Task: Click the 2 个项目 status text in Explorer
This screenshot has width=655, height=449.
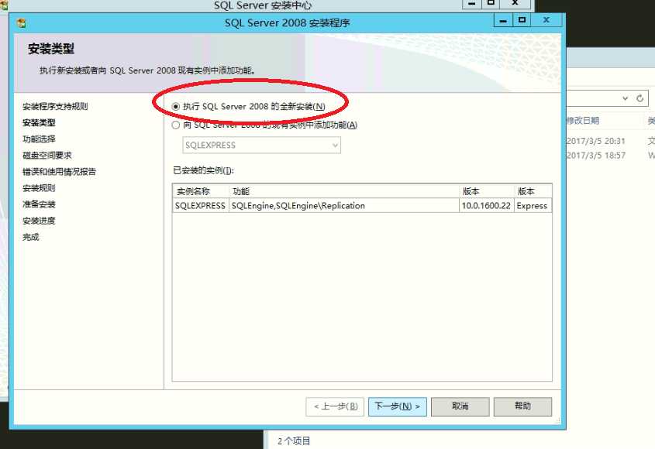Action: [294, 440]
